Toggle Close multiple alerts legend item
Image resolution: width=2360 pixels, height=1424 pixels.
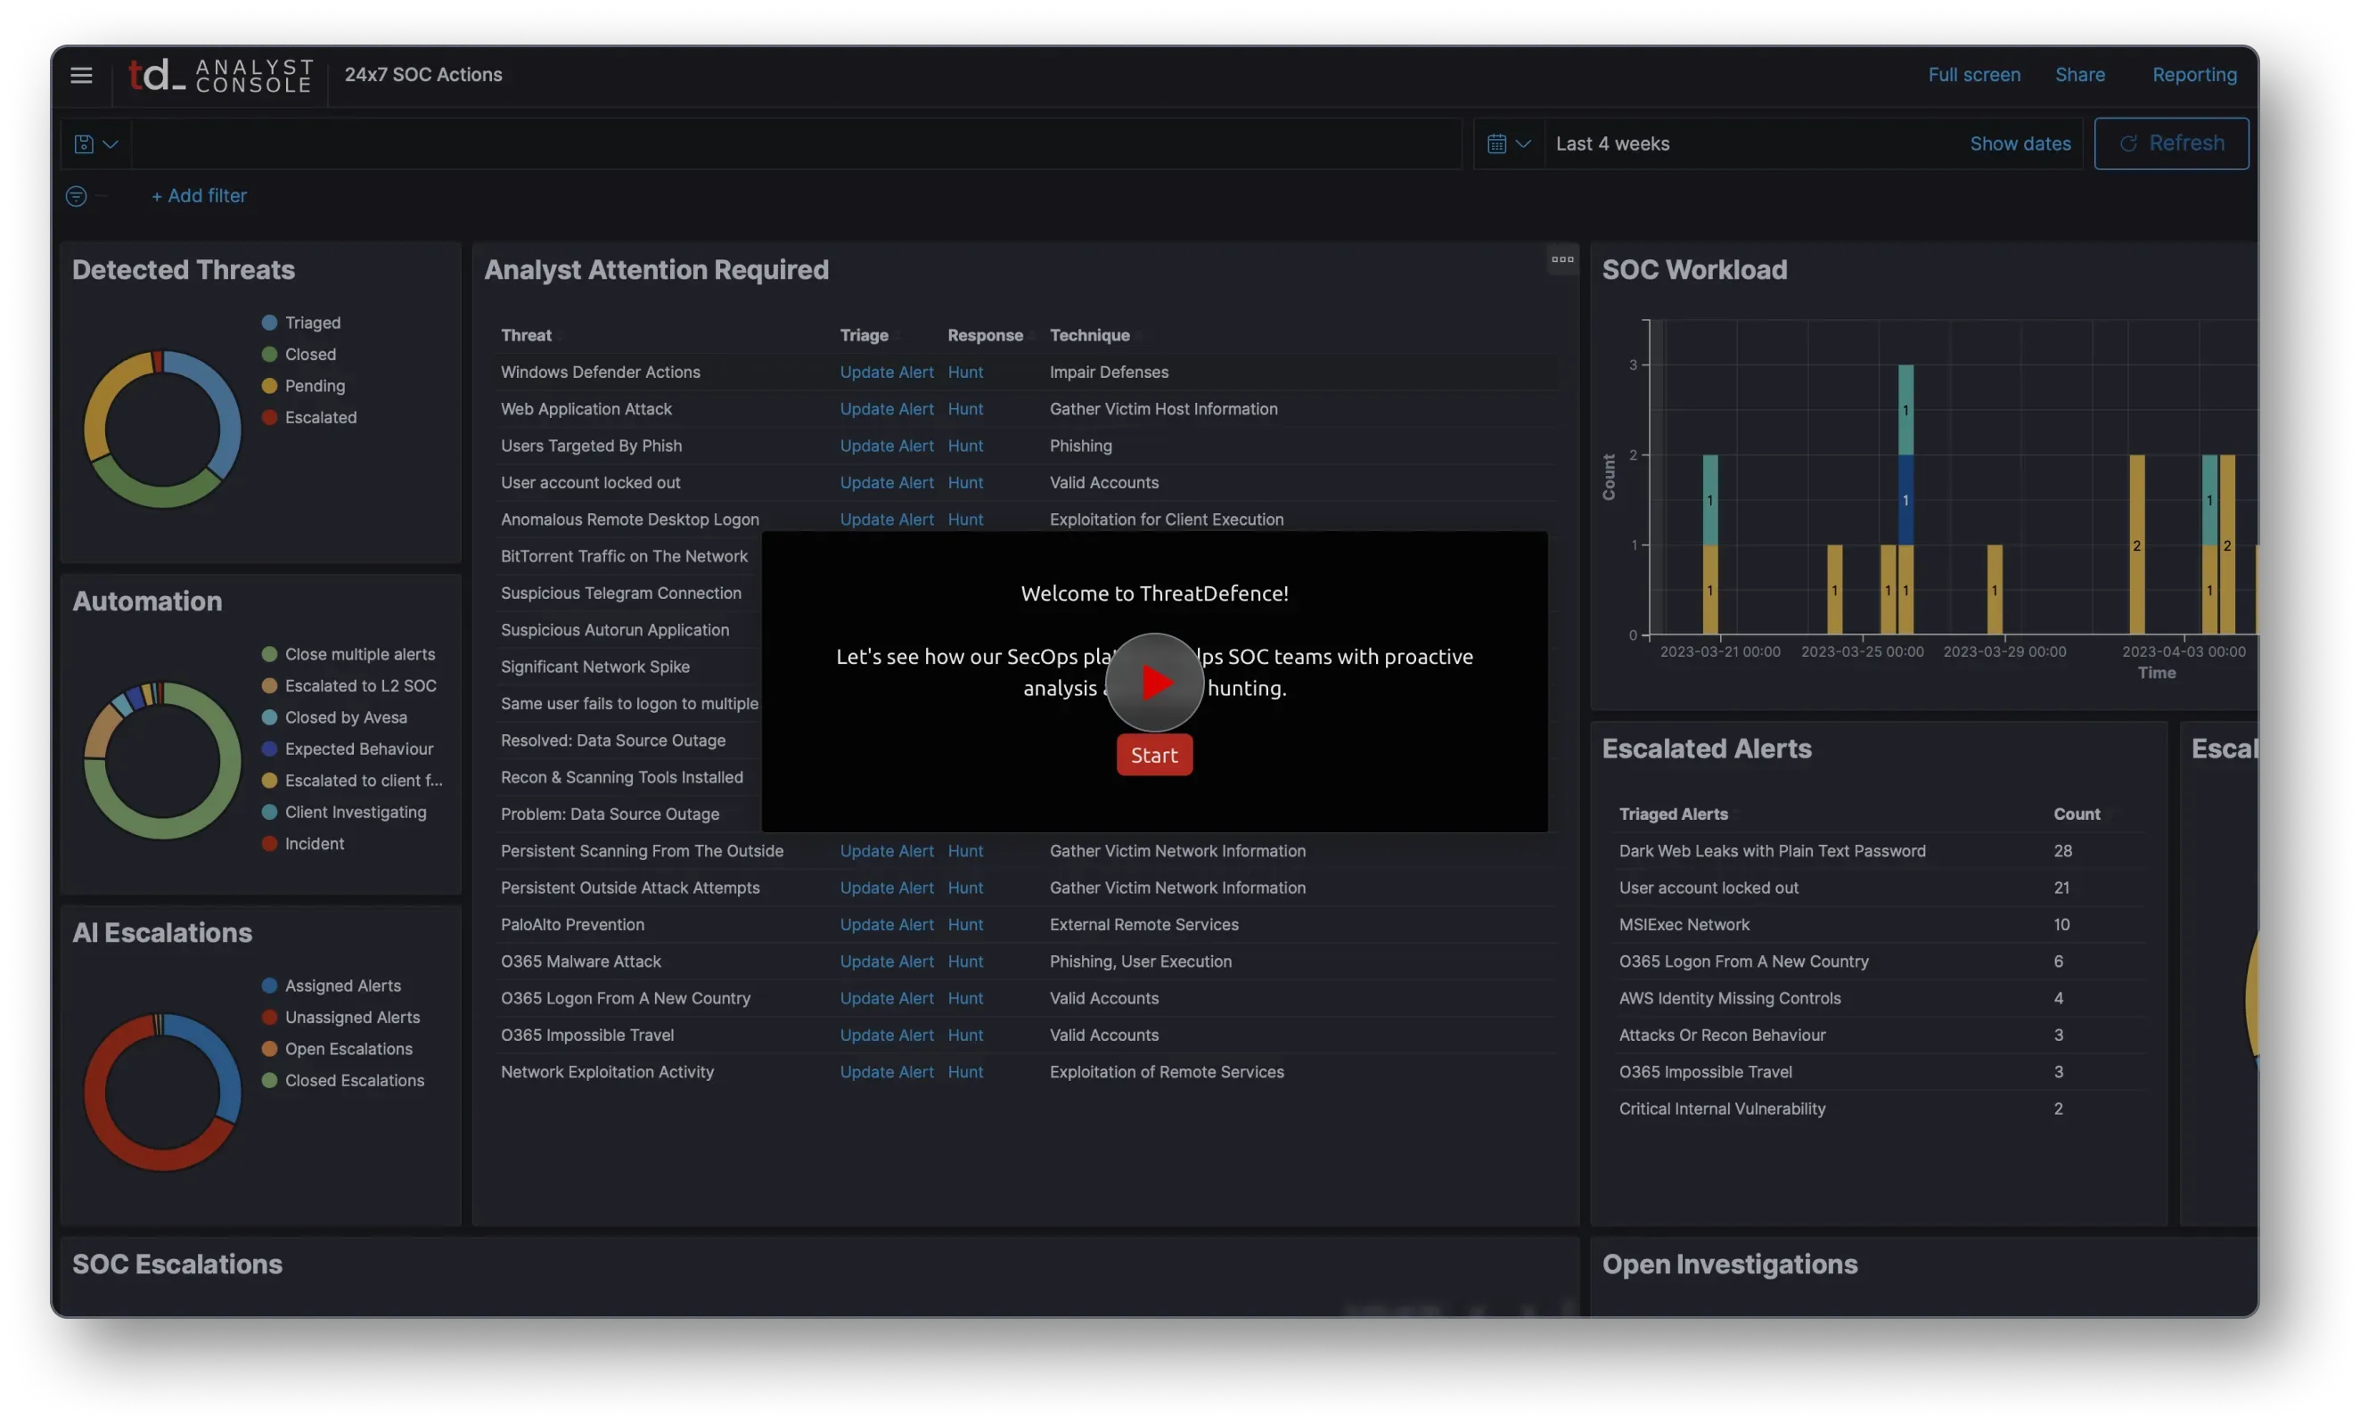tap(348, 654)
